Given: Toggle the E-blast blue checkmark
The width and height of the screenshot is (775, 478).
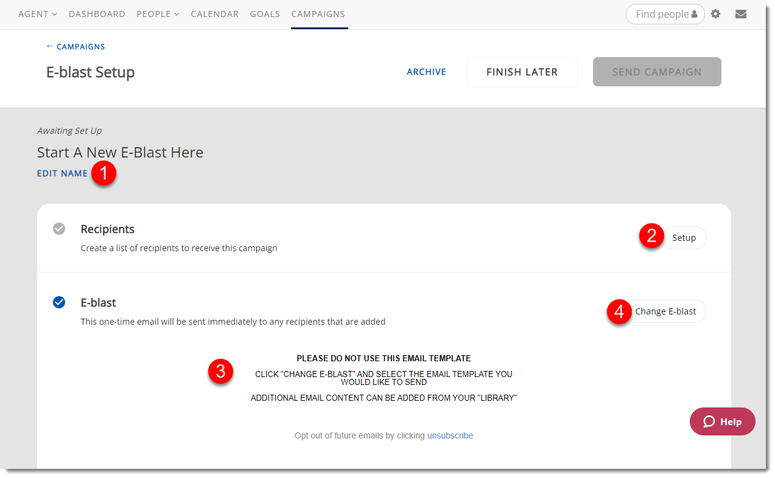Looking at the screenshot, I should (59, 302).
